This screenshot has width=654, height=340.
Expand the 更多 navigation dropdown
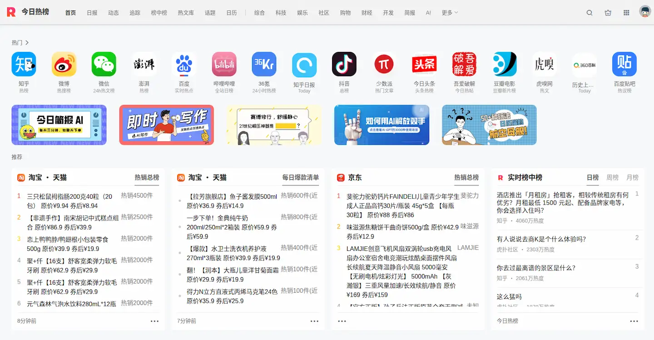click(450, 13)
